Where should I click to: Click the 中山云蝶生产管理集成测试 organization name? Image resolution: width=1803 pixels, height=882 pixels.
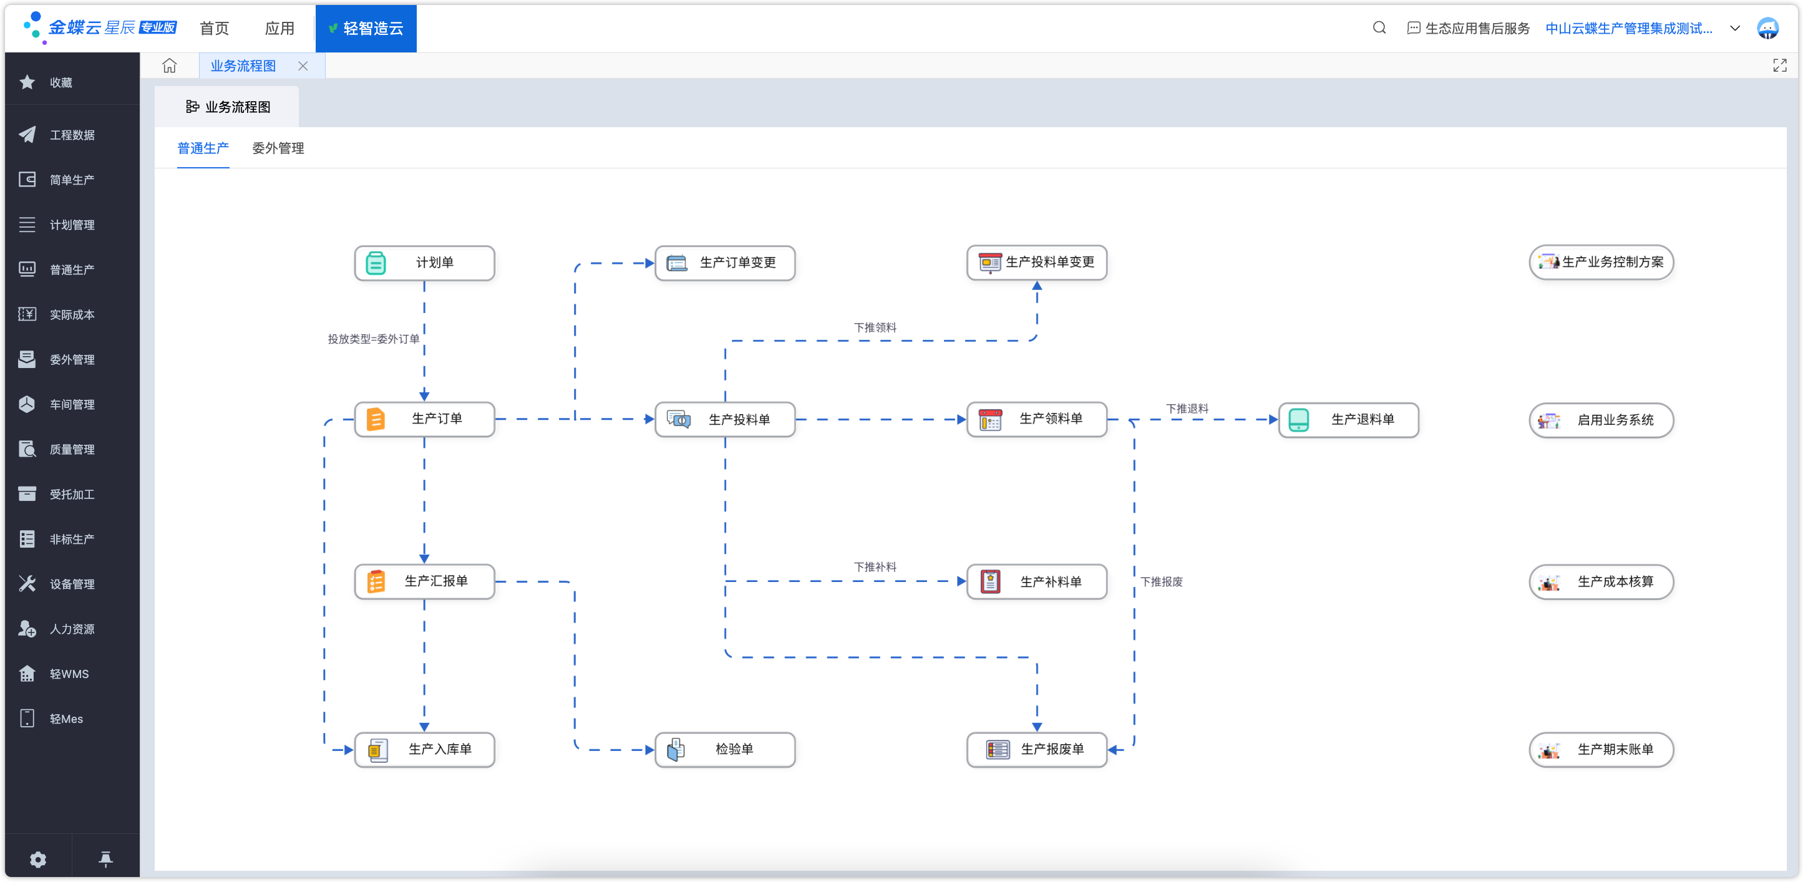(x=1628, y=28)
